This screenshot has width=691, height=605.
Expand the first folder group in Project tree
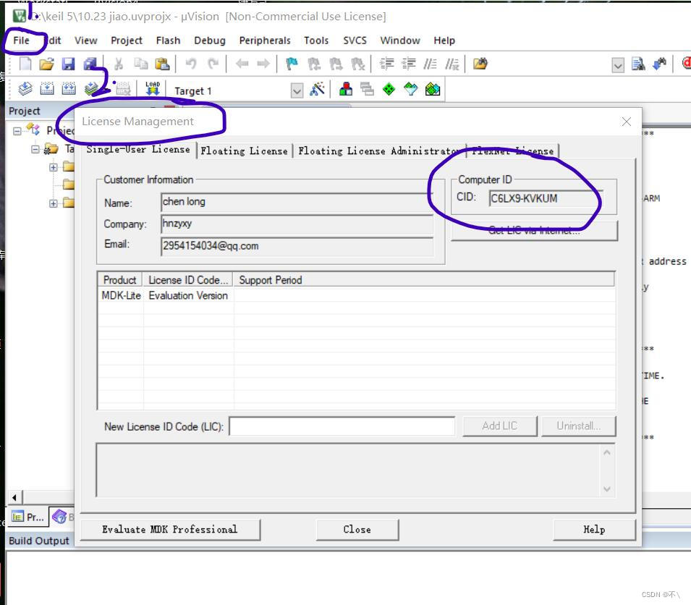(x=54, y=167)
